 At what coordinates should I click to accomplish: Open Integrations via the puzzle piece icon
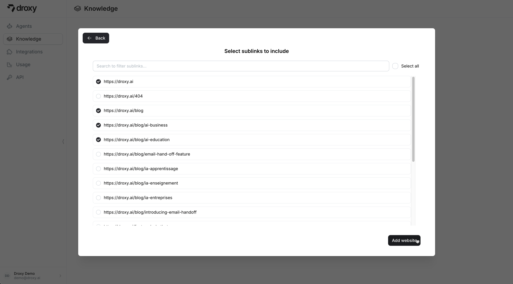(10, 52)
